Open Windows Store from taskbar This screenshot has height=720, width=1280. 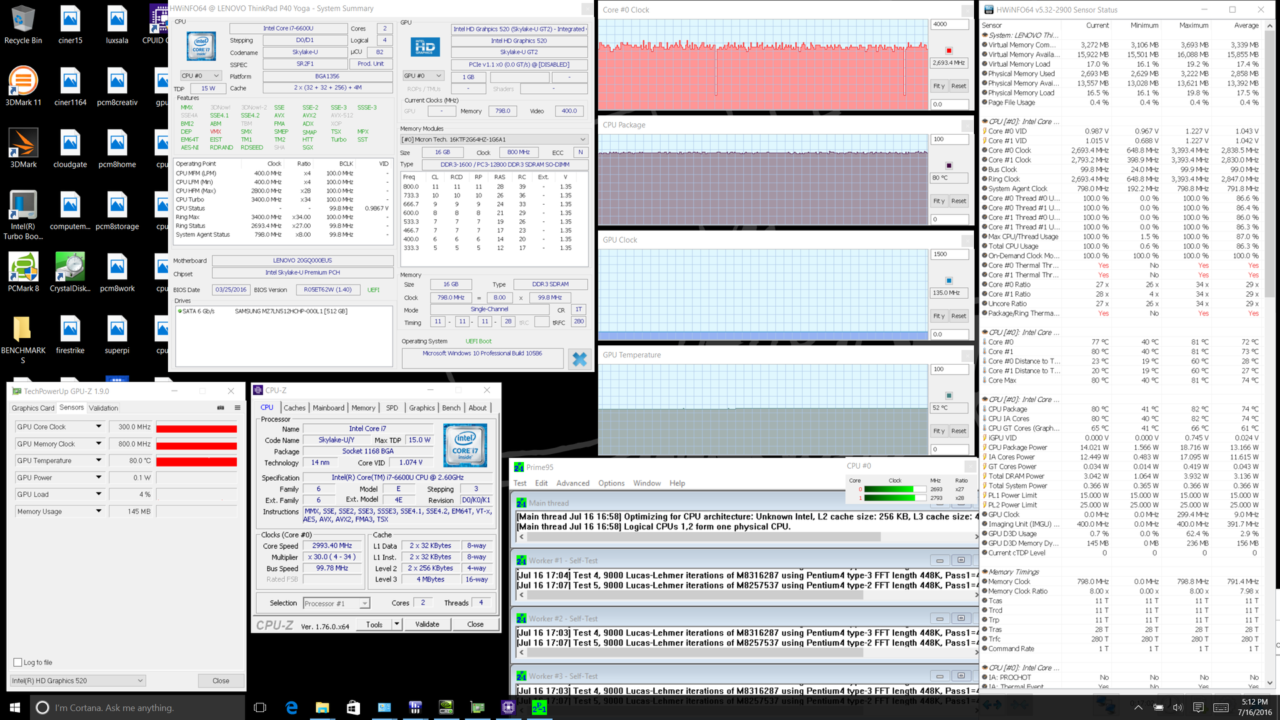click(x=353, y=707)
